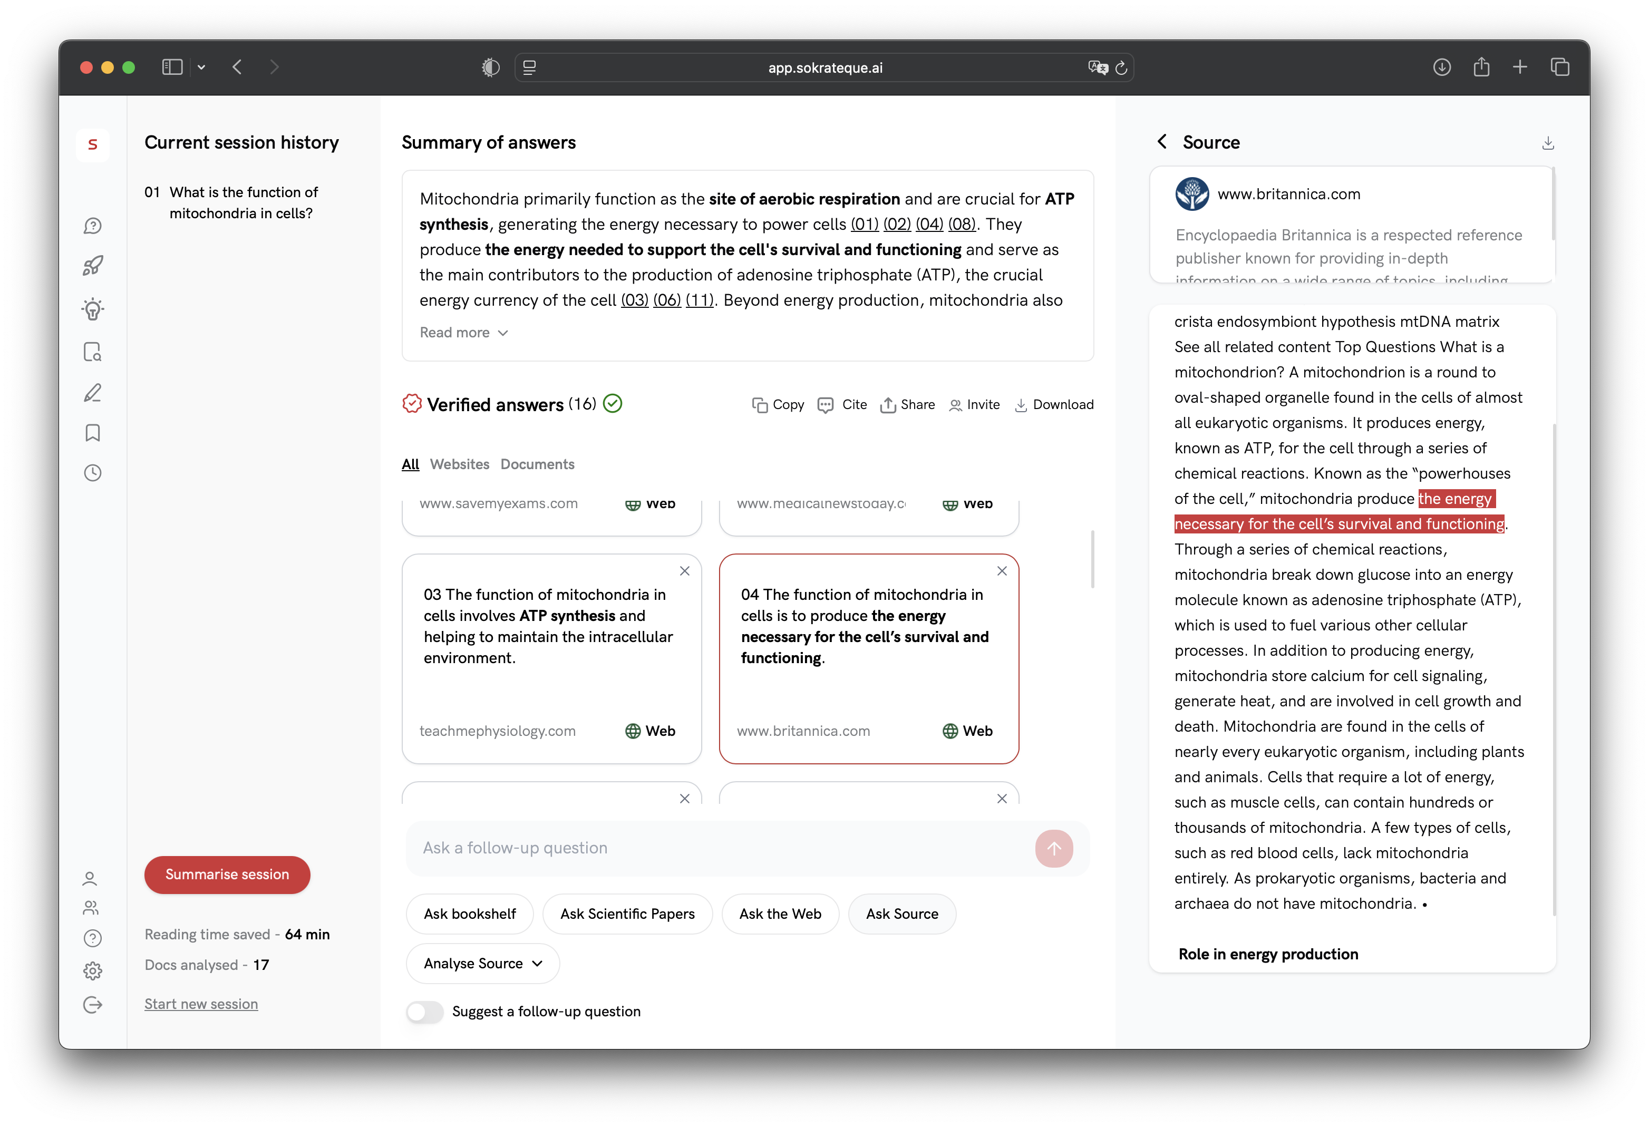Viewport: 1649px width, 1127px height.
Task: Open the help question mark icon
Action: coord(92,938)
